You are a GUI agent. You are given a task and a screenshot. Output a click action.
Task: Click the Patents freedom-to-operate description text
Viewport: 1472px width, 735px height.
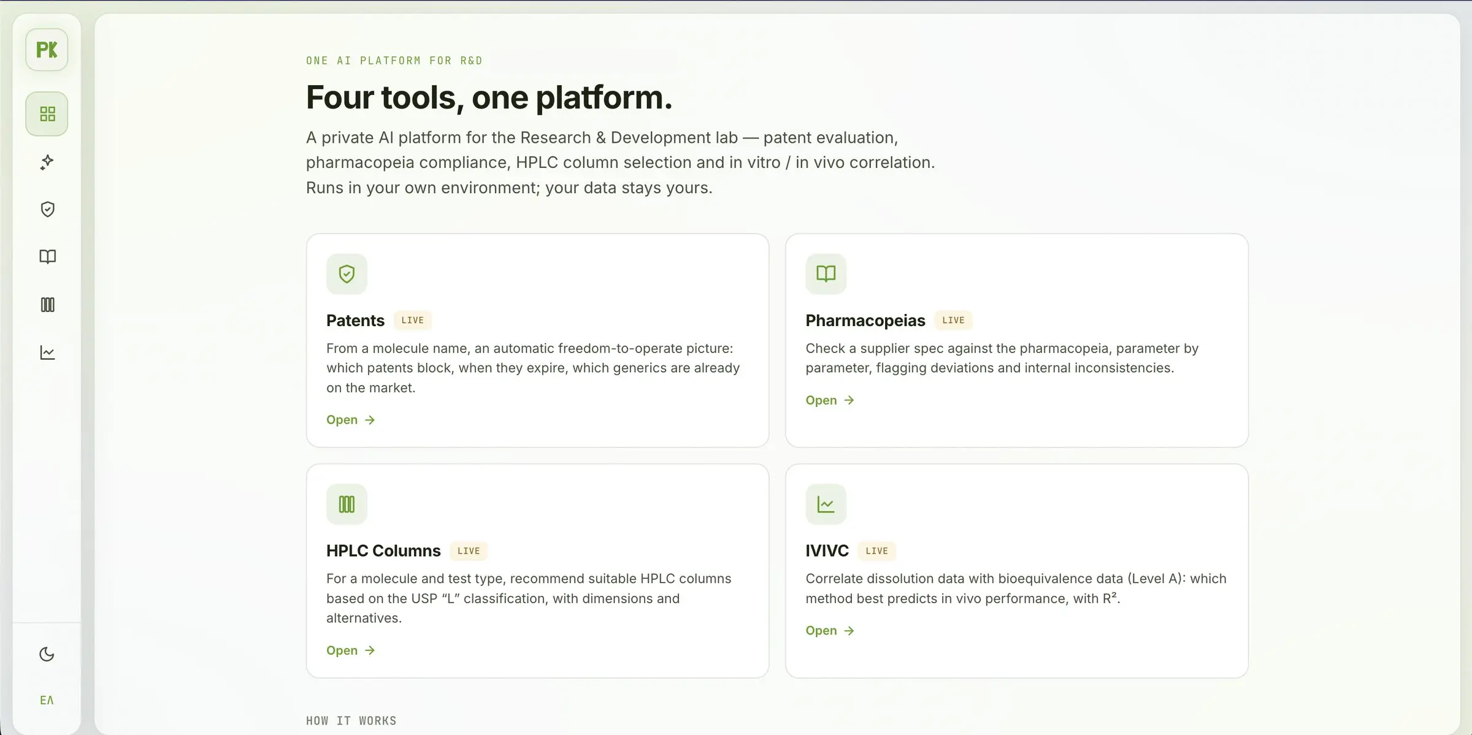click(533, 368)
